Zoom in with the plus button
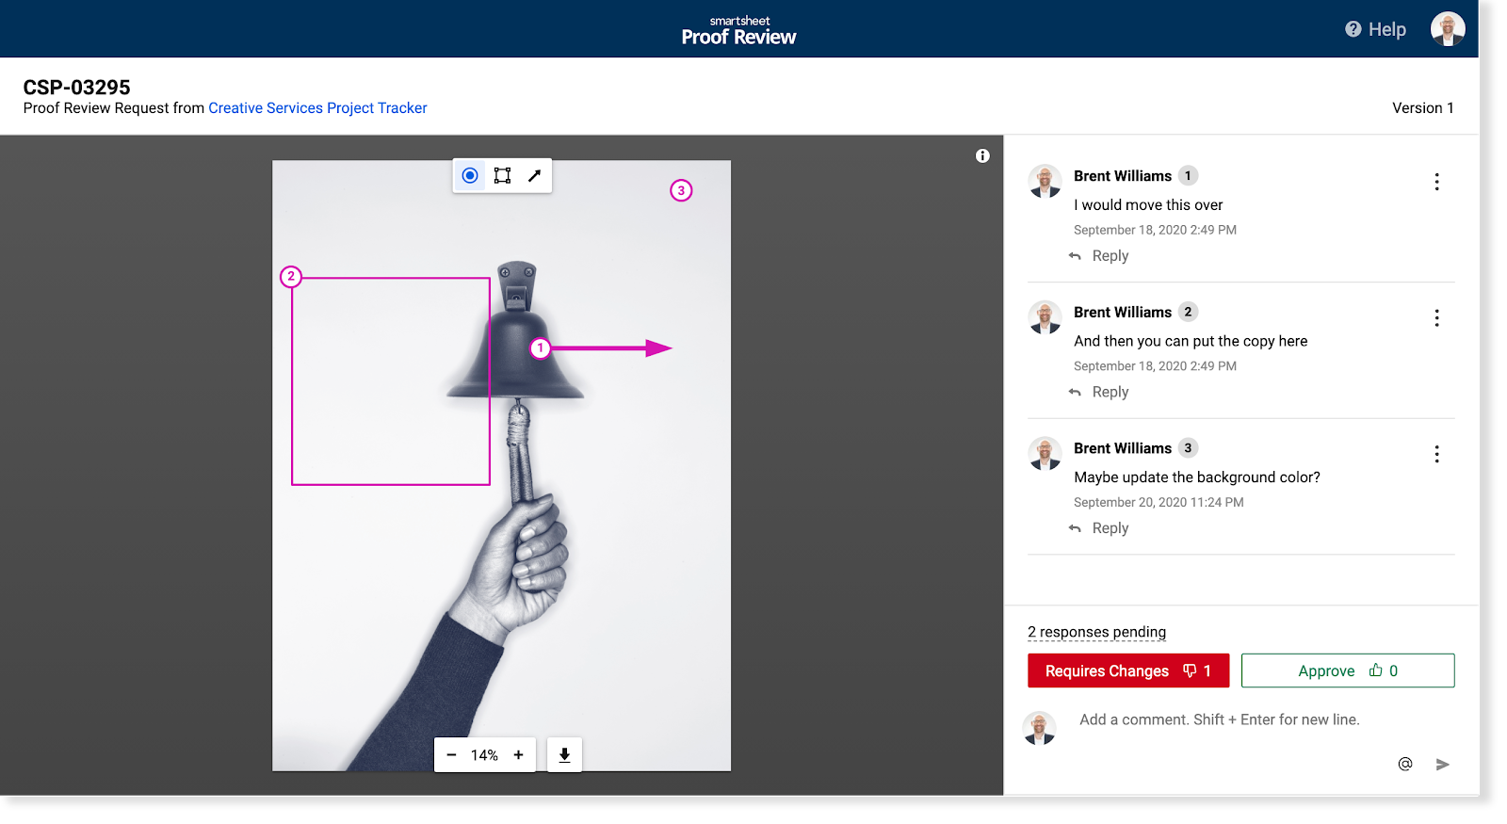Screen dimensions: 1507x824 coord(518,755)
